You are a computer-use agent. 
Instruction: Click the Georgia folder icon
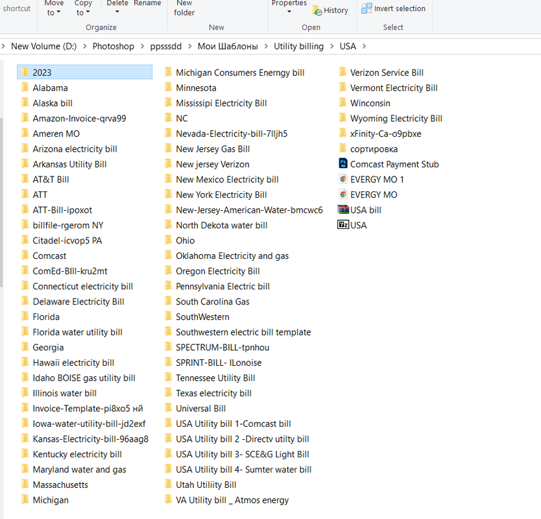click(25, 347)
